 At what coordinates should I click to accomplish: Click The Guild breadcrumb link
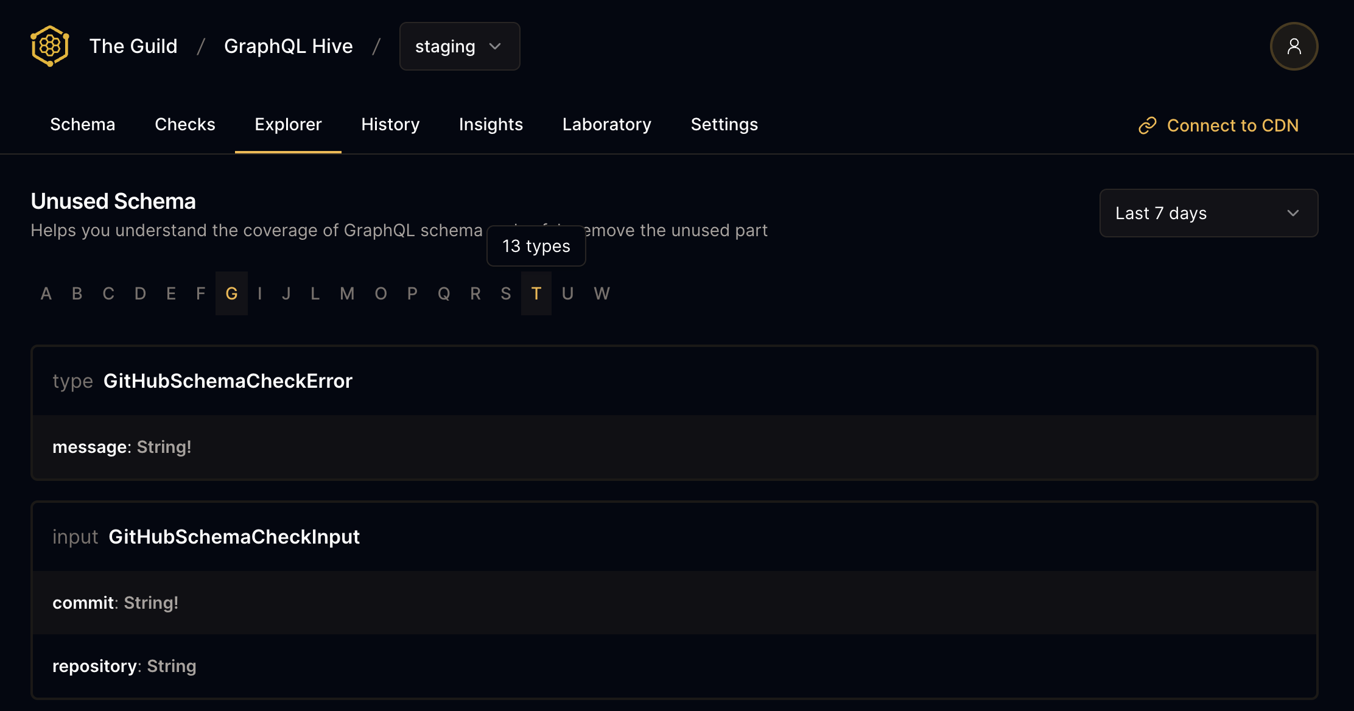[x=133, y=46]
